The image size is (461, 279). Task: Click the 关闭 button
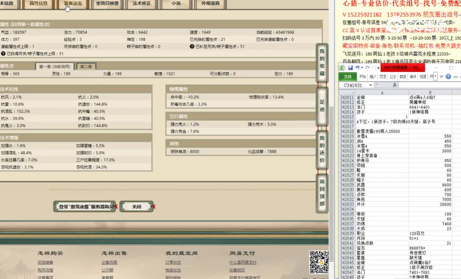[x=137, y=207]
